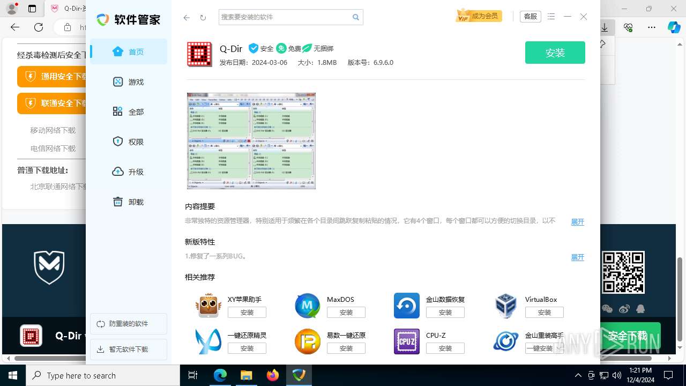Open the 电信网络下载 link in browser
The height and width of the screenshot is (386, 686).
point(53,149)
